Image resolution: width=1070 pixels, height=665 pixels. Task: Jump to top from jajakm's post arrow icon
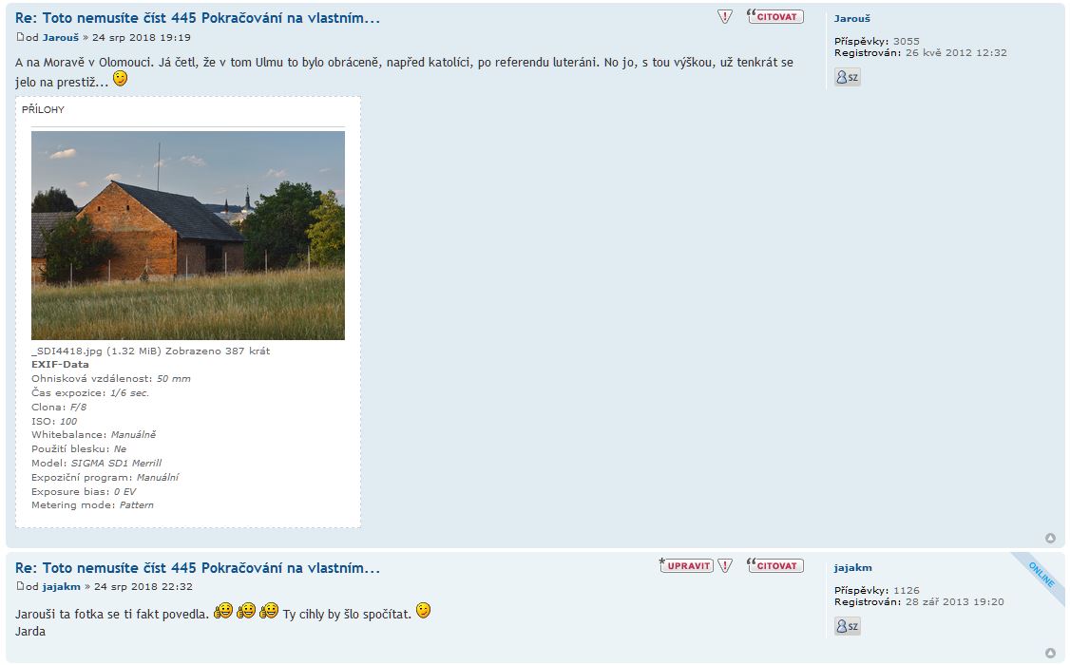coord(1050,654)
